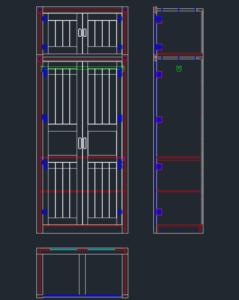This screenshot has width=239, height=300.
Task: Click blue top-left hinge on upper cabinet front
Action: [45, 19]
